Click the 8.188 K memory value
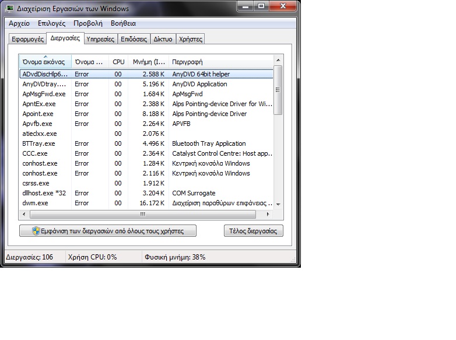 (153, 114)
